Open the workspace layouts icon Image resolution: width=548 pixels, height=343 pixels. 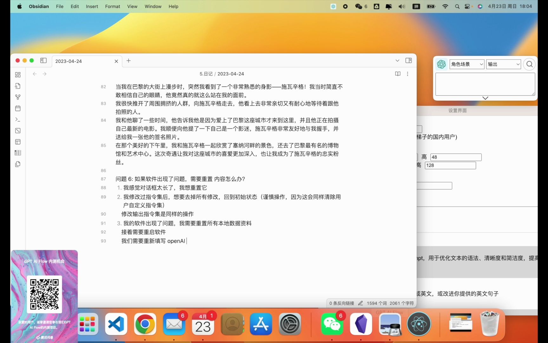tap(17, 142)
